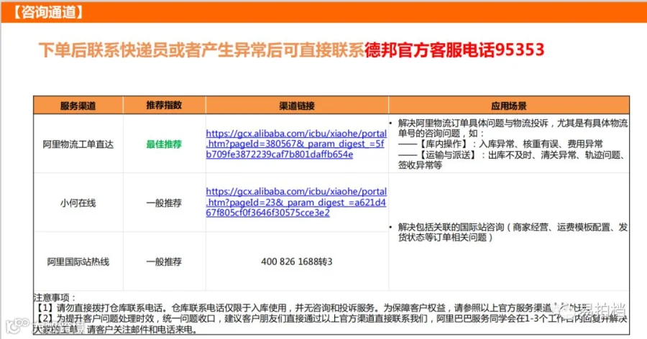Click the 阿里国际站热线 cell

(78, 261)
